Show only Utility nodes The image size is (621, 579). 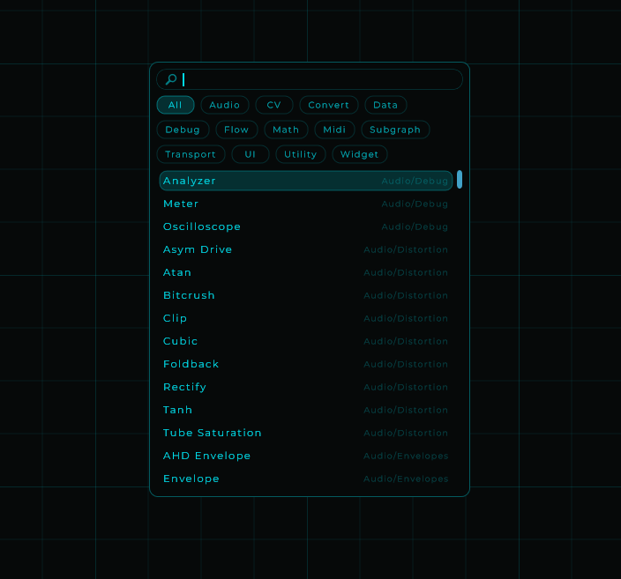pos(301,154)
